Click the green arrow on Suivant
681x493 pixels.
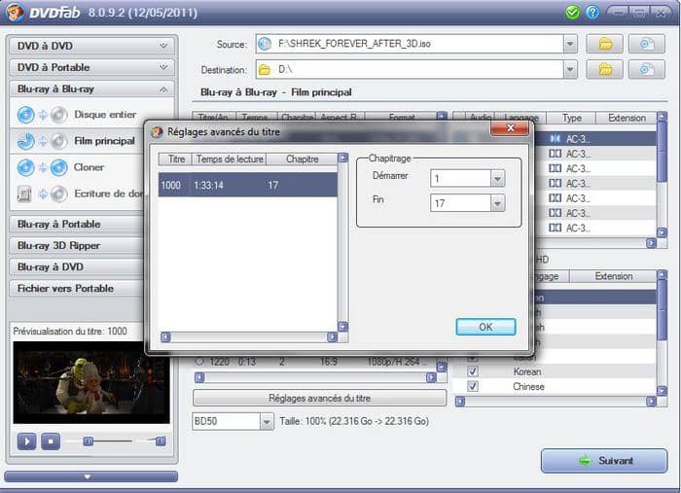point(585,461)
